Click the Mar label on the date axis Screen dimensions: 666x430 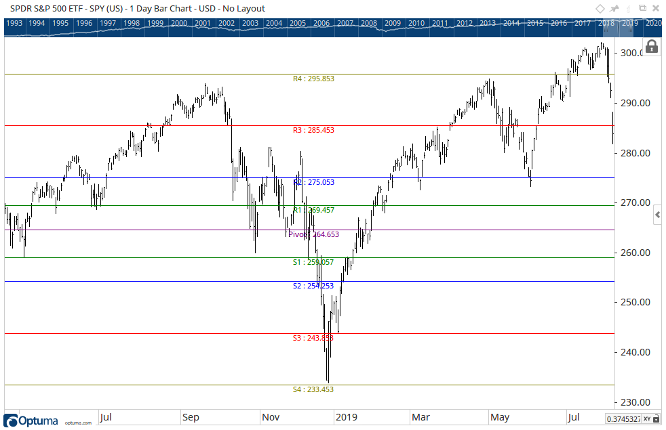421,417
